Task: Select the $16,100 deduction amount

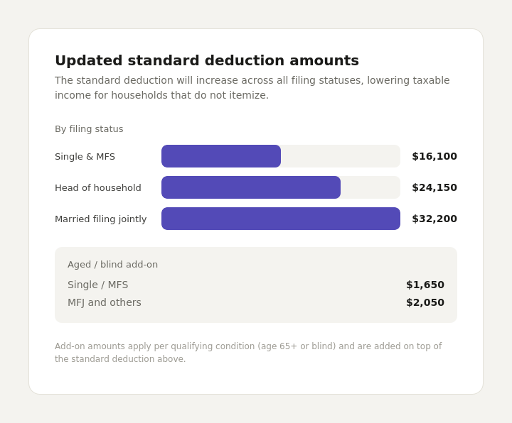Action: 434,156
